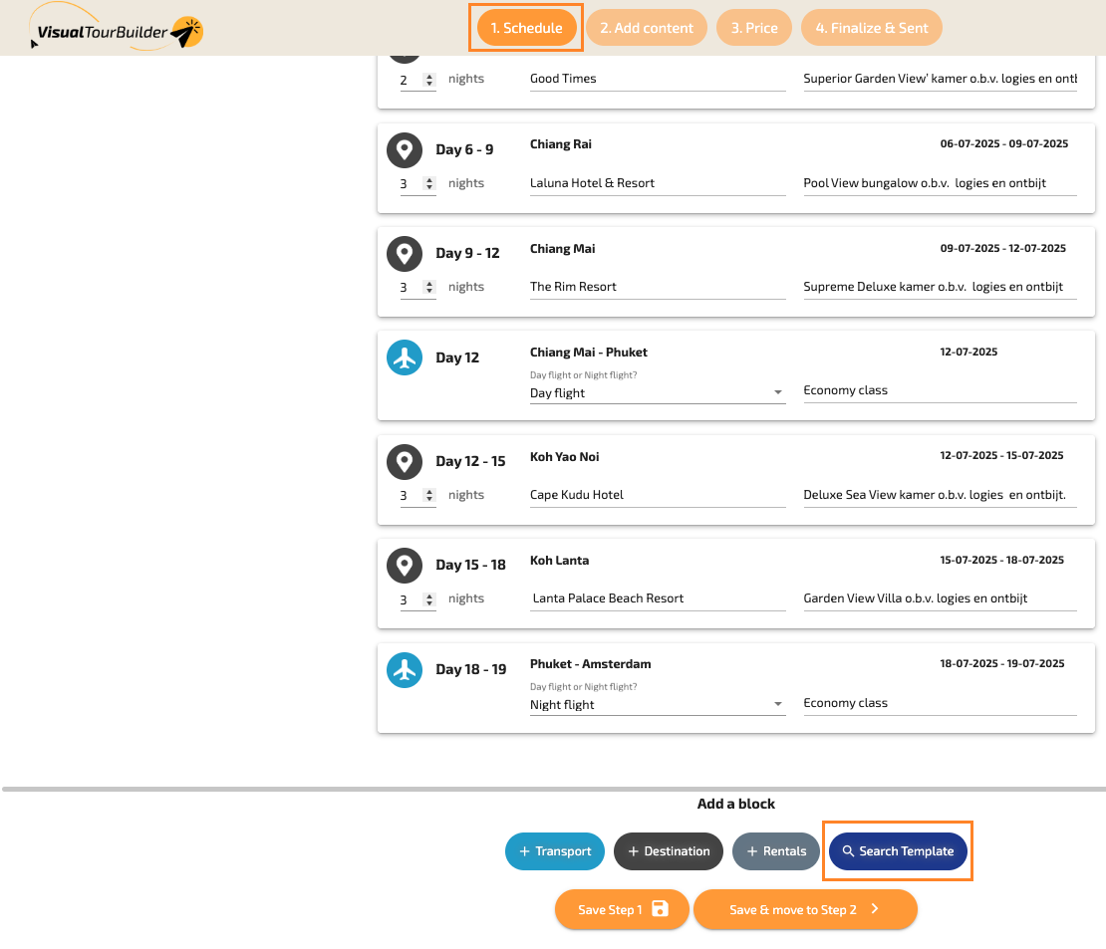Click the floppy disk icon on Save Step 1
Screen dimensions: 1106x949
pos(660,909)
